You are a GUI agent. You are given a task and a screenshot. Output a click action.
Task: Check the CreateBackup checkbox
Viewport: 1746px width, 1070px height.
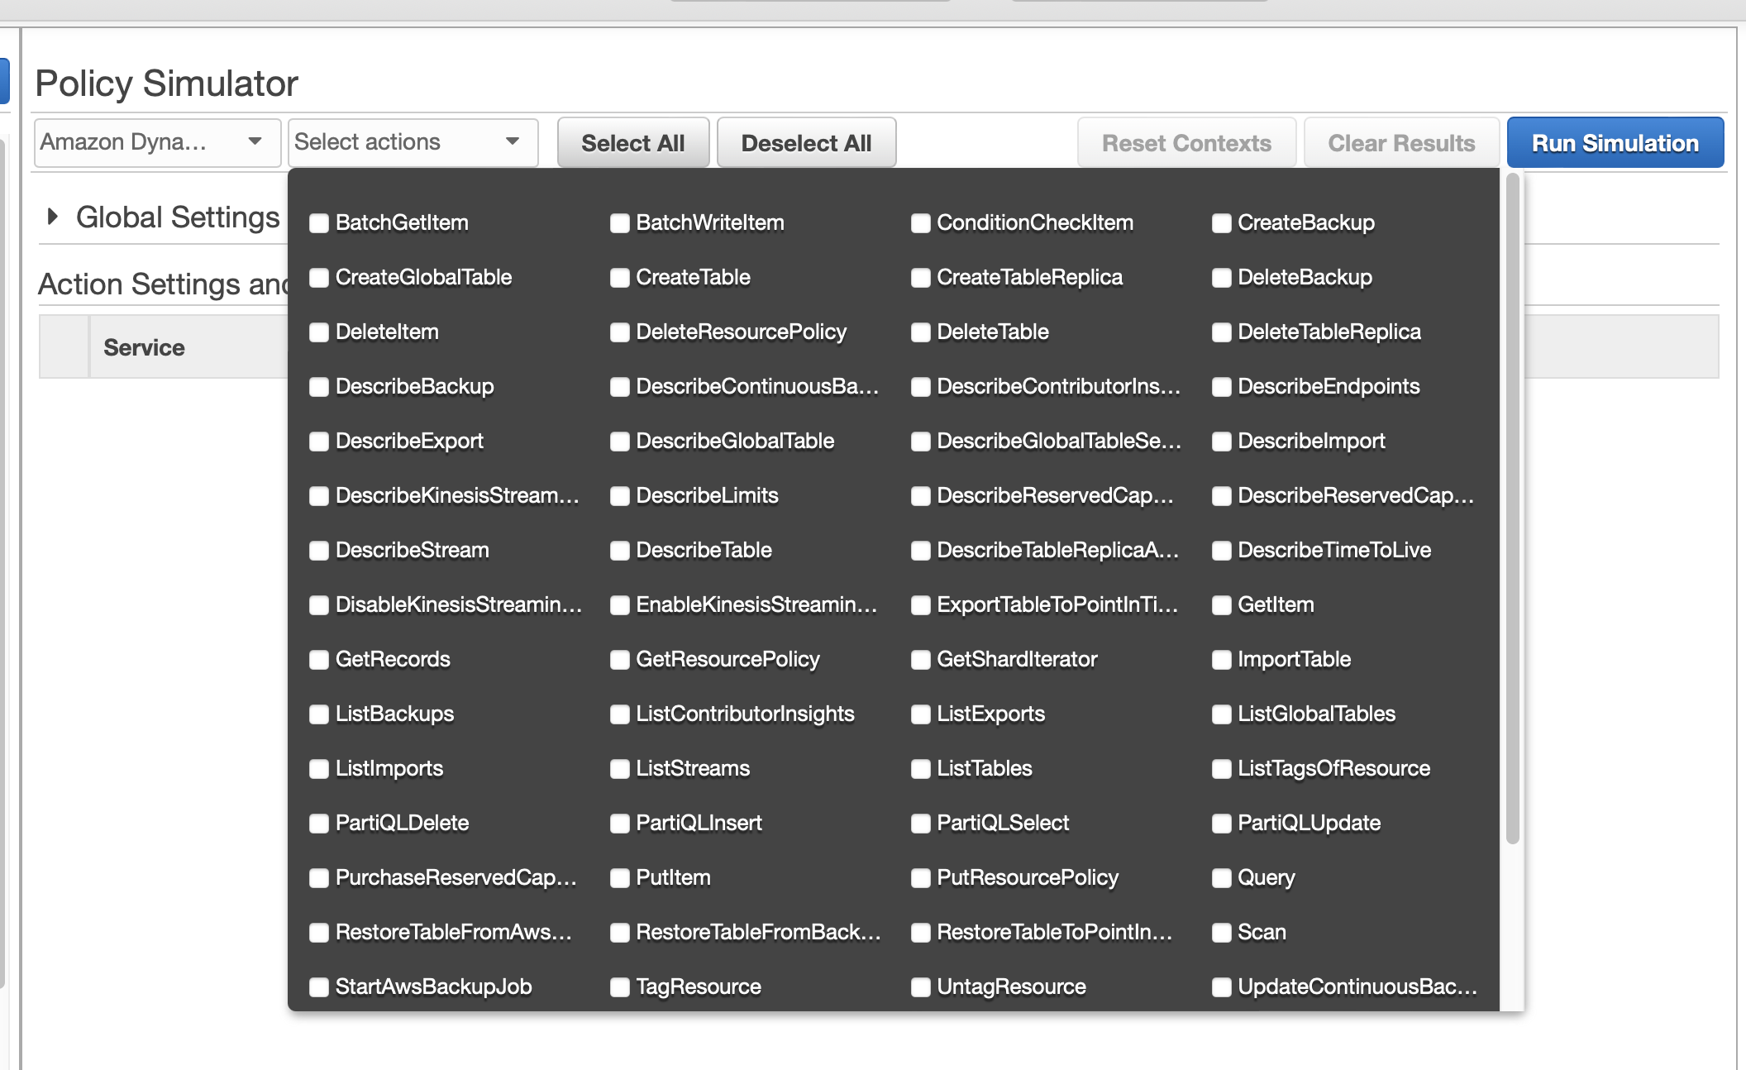click(1222, 223)
